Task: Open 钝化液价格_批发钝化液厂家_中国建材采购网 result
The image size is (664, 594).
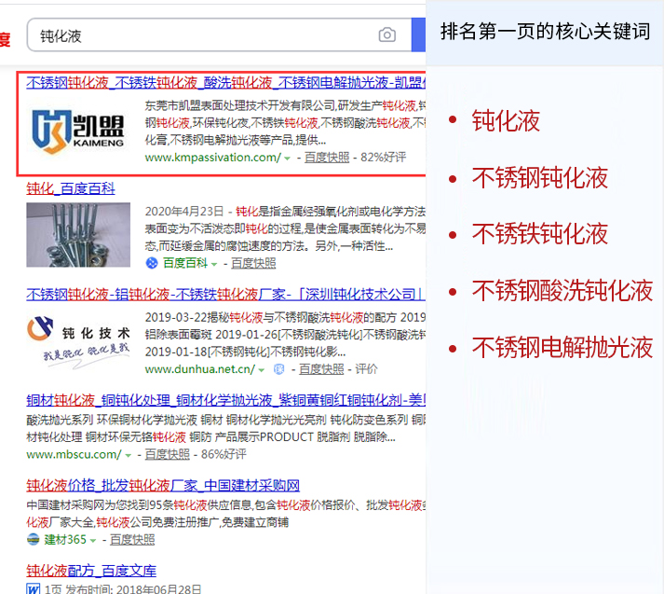Action: (163, 485)
